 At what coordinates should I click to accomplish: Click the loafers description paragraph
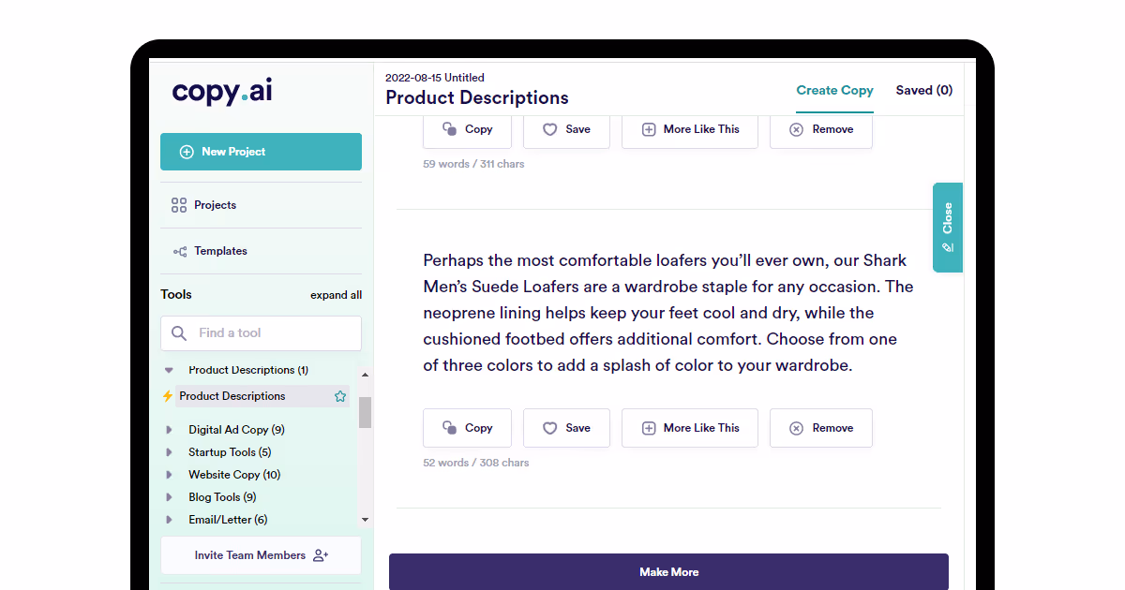[x=667, y=313]
